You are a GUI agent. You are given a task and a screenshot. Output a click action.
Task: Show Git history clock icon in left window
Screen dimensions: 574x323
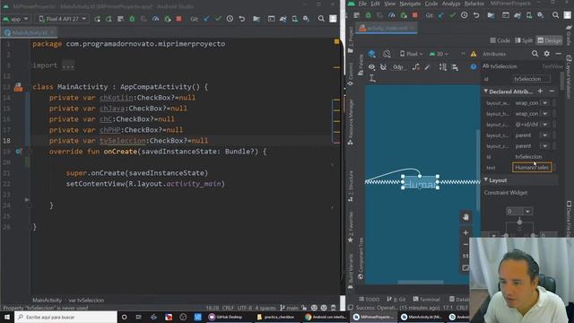click(x=230, y=19)
